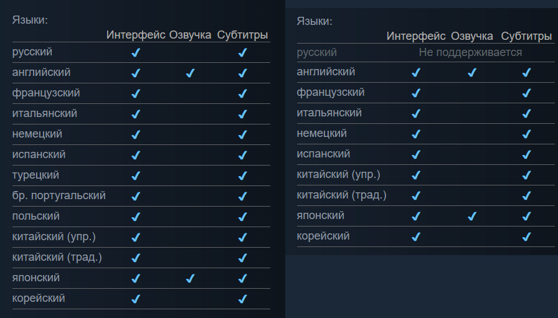The width and height of the screenshot is (558, 318).
Task: Click the greyed-out "русский" label in the right table
Action: [316, 52]
